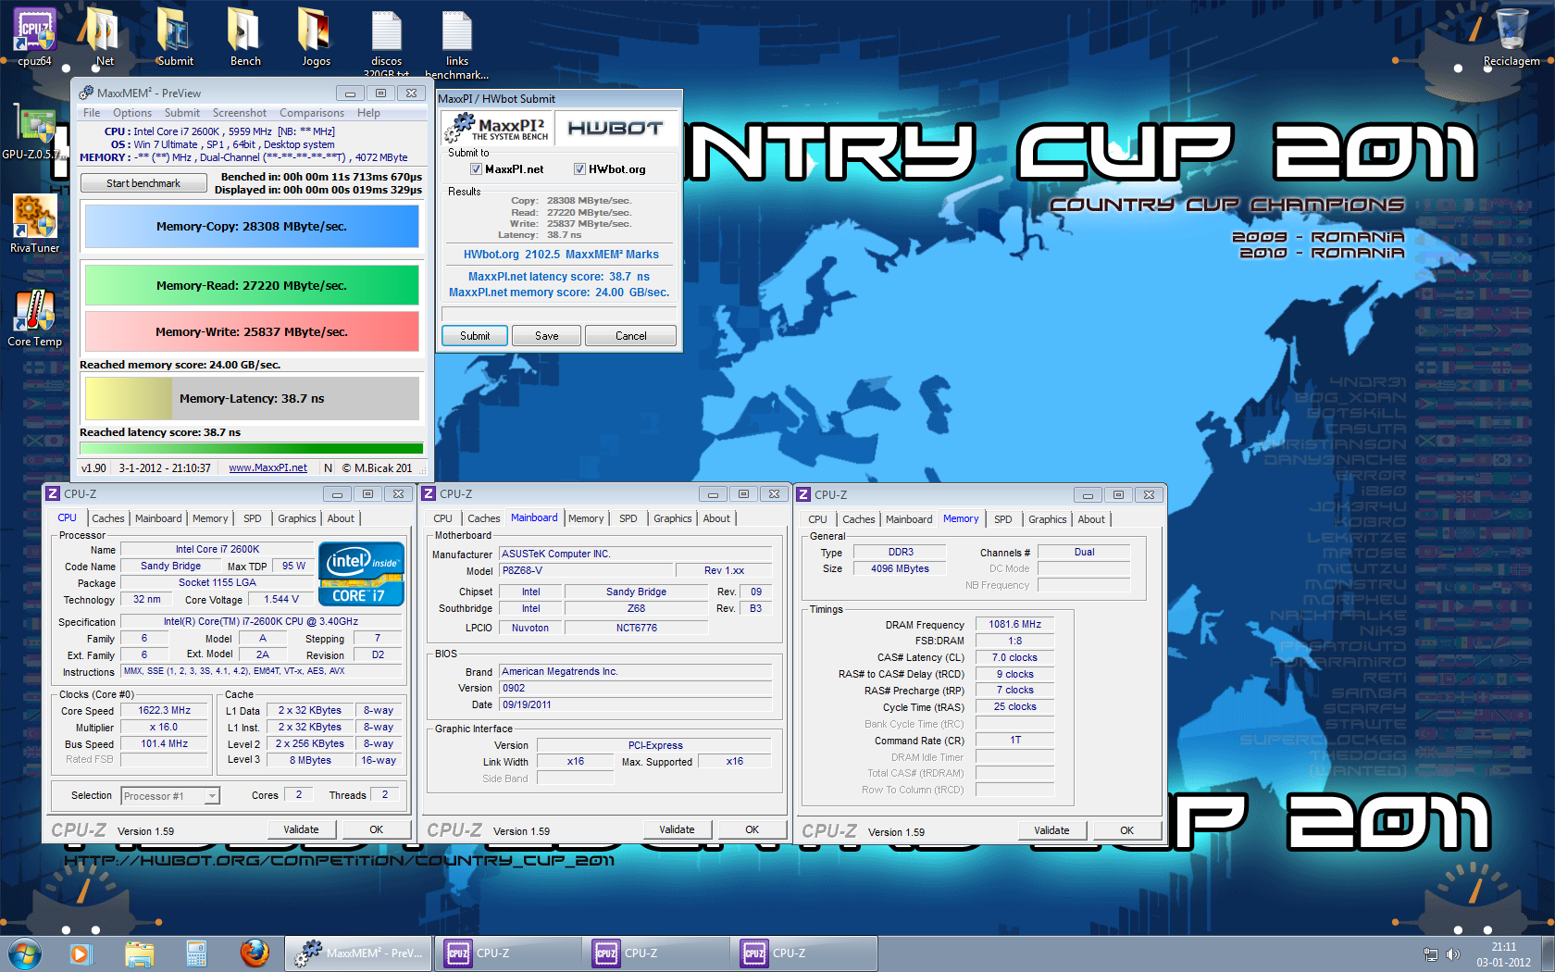
Task: Click the Intel Core i7 inside logo
Action: [361, 574]
